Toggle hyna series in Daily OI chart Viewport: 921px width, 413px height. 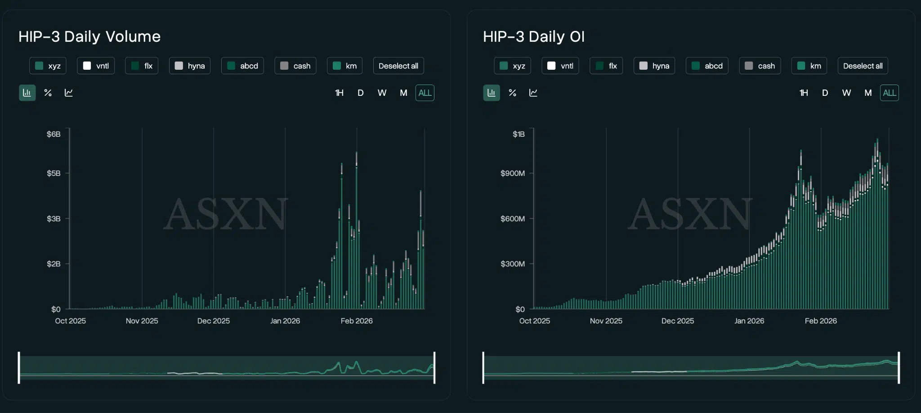pyautogui.click(x=654, y=66)
